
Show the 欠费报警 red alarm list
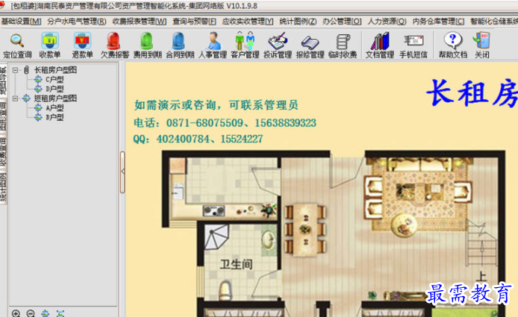pos(115,45)
